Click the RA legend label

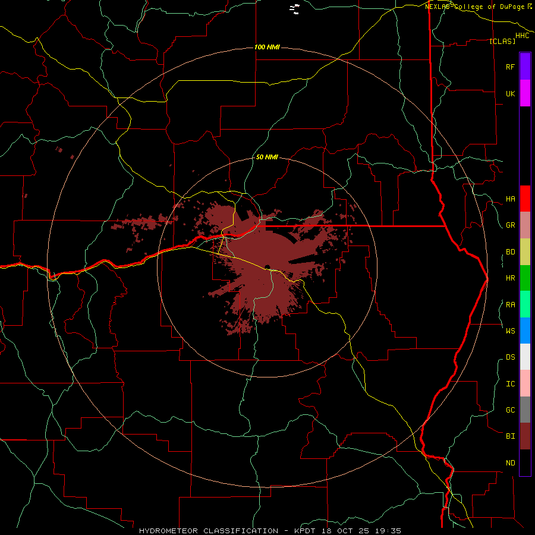point(510,305)
